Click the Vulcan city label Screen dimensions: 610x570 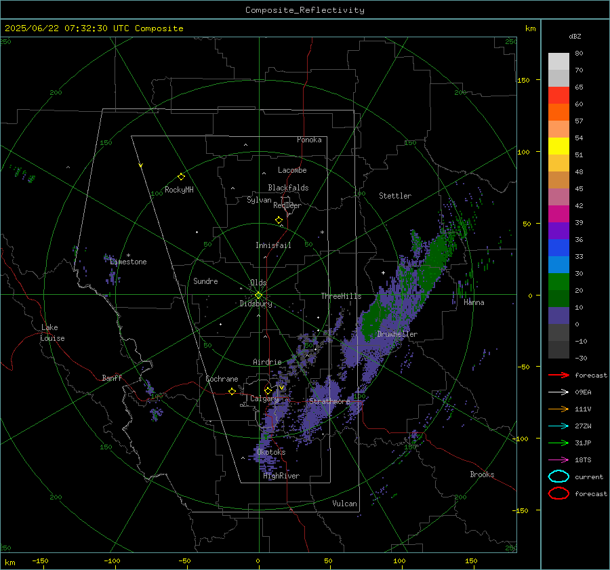344,504
